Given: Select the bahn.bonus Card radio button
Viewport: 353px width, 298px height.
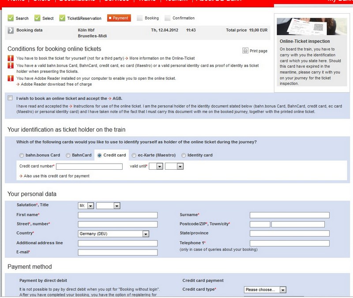Looking at the screenshot, I should pyautogui.click(x=22, y=156).
